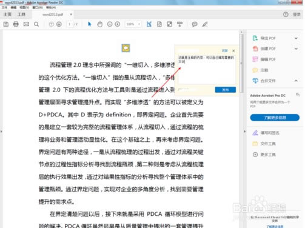The width and height of the screenshot is (305, 228).
Task: Select the highlighter pen tool
Action: point(205,24)
